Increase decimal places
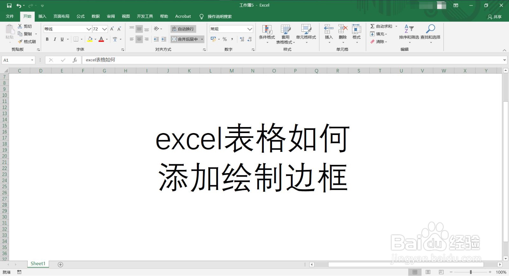Viewport: 509px width, 276px height. 242,39
